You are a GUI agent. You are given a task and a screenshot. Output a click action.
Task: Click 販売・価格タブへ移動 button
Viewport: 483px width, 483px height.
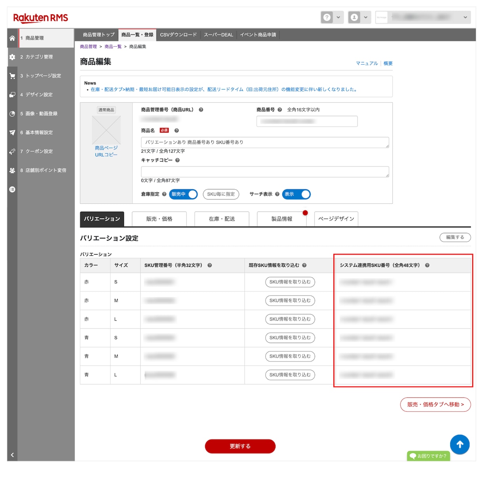(x=435, y=405)
